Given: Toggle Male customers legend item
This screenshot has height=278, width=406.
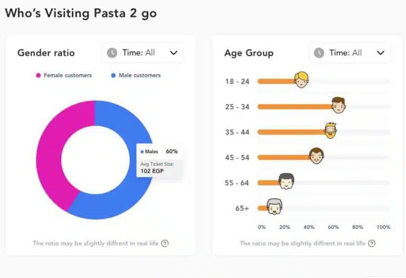Looking at the screenshot, I should (135, 75).
